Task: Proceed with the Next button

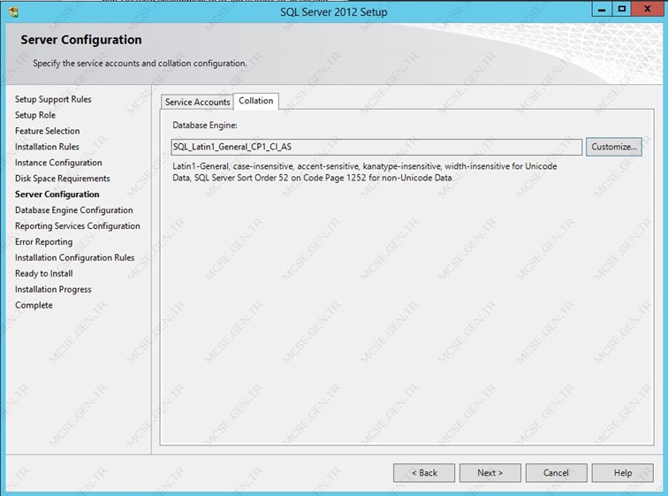Action: coord(490,473)
